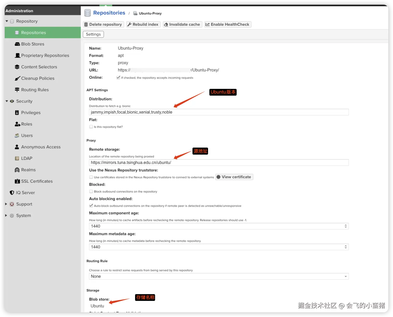The image size is (393, 317).
Task: Click the Distribution input field
Action: pos(219,112)
